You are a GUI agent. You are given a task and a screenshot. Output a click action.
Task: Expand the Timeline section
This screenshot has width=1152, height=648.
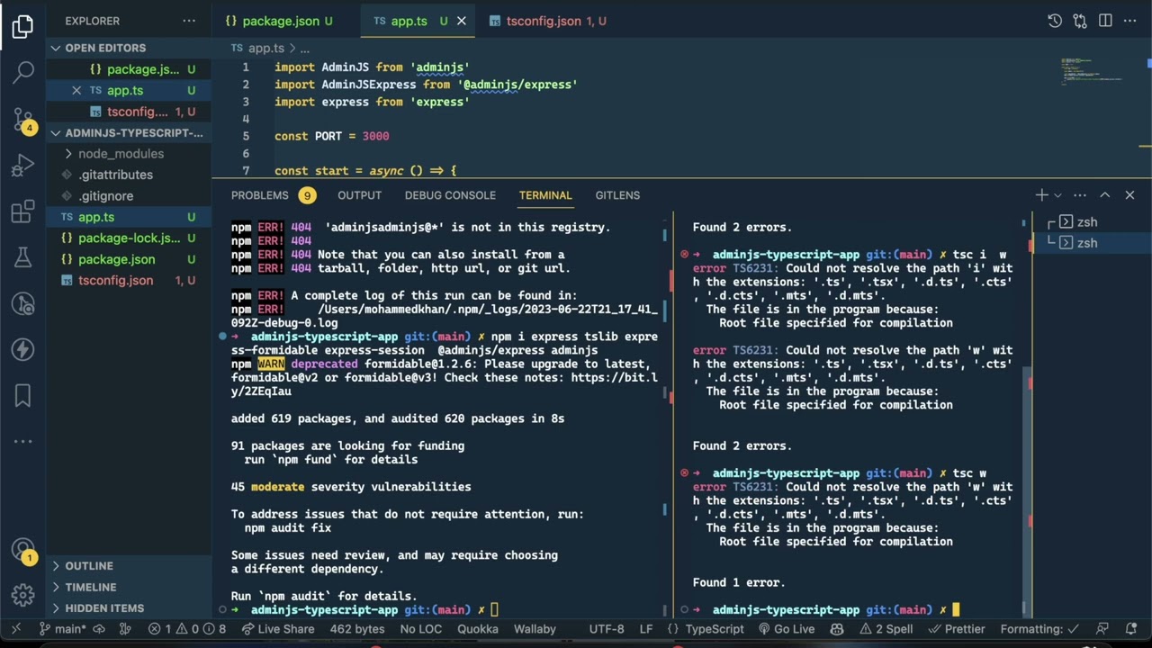click(x=129, y=587)
